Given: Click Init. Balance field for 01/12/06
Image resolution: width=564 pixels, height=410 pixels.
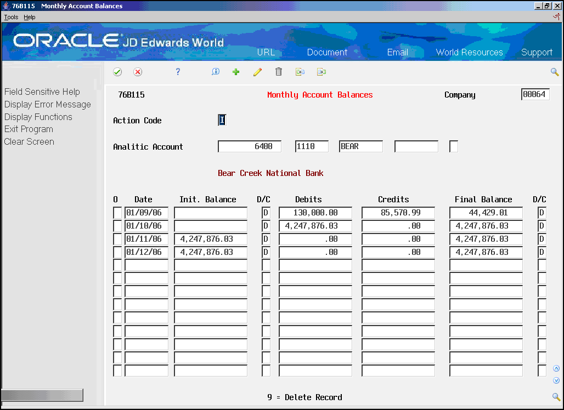Looking at the screenshot, I should pos(211,252).
